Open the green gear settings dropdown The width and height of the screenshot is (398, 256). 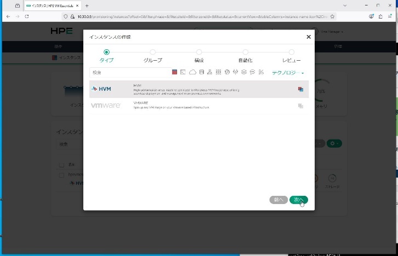click(334, 143)
